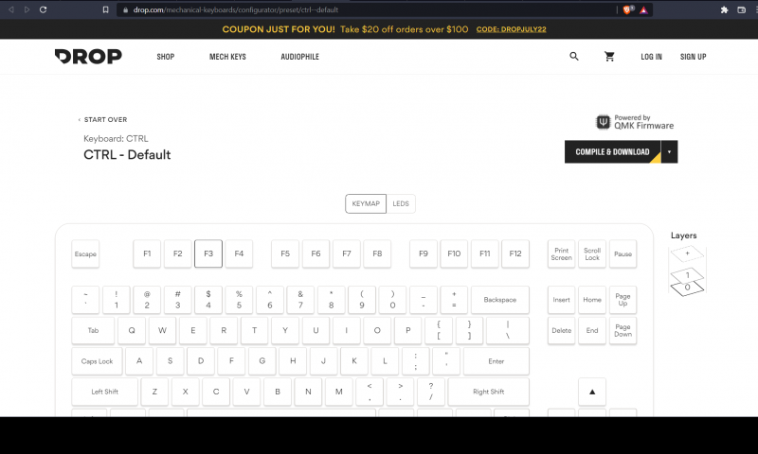
Task: Click the START OVER link
Action: click(102, 120)
